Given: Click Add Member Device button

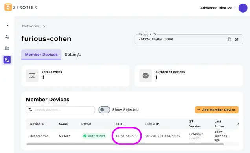Looking at the screenshot, I should click(217, 110).
